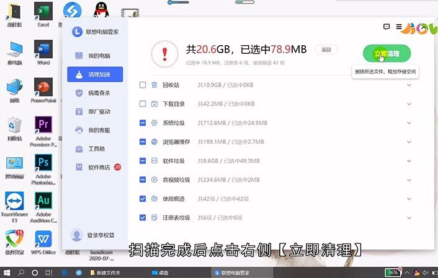Toggle the 系统垃圾 checkbox
The height and width of the screenshot is (278, 438).
point(143,123)
